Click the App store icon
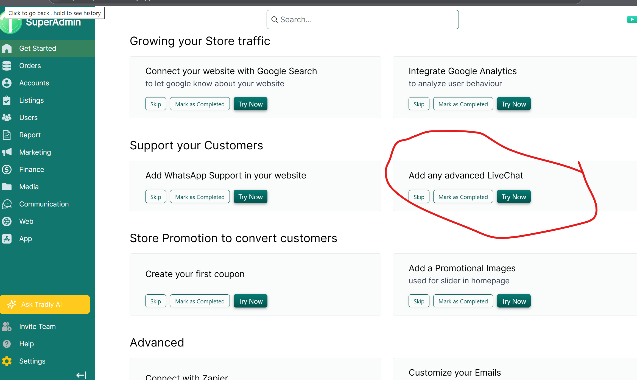This screenshot has height=380, width=637. click(7, 239)
